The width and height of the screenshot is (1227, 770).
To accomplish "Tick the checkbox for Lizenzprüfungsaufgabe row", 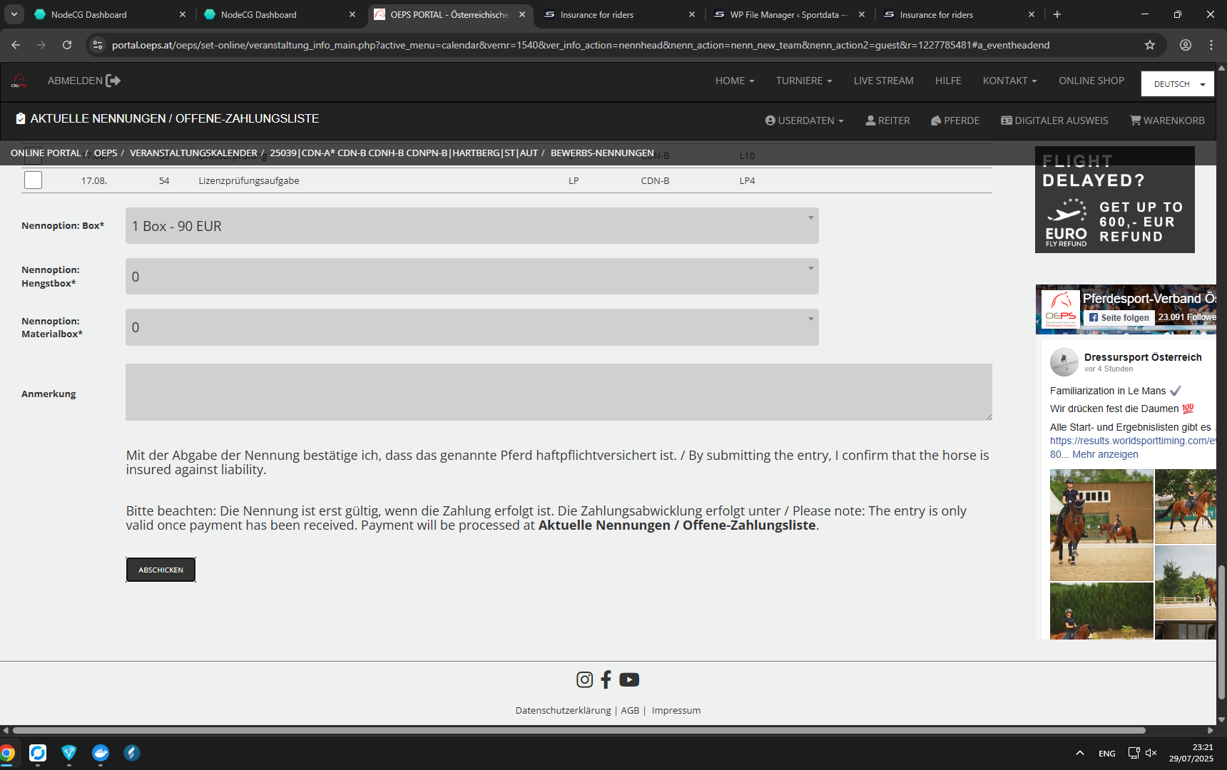I will coord(33,180).
